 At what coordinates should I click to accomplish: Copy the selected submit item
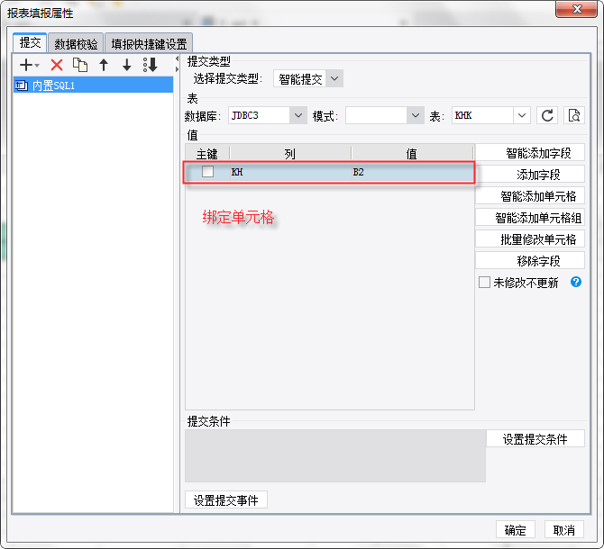(x=80, y=65)
